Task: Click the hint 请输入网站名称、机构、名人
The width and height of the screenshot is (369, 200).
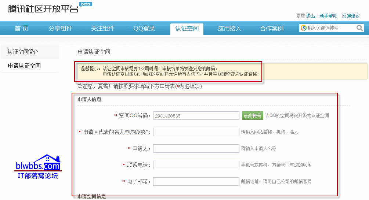Action: coord(269,132)
